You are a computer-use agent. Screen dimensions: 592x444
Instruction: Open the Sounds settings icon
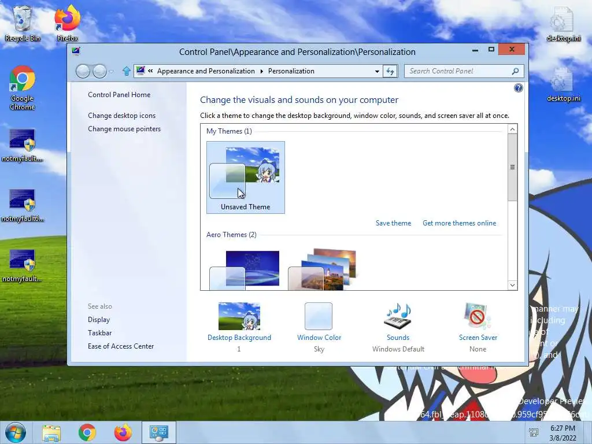[x=398, y=316]
